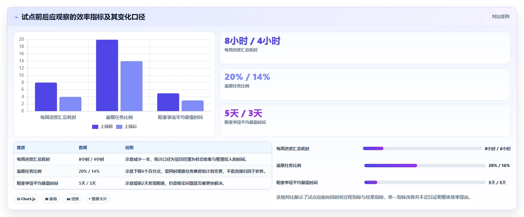Click 20% / 14% value beside the progress bar
The height and width of the screenshot is (217, 524).
point(499,166)
